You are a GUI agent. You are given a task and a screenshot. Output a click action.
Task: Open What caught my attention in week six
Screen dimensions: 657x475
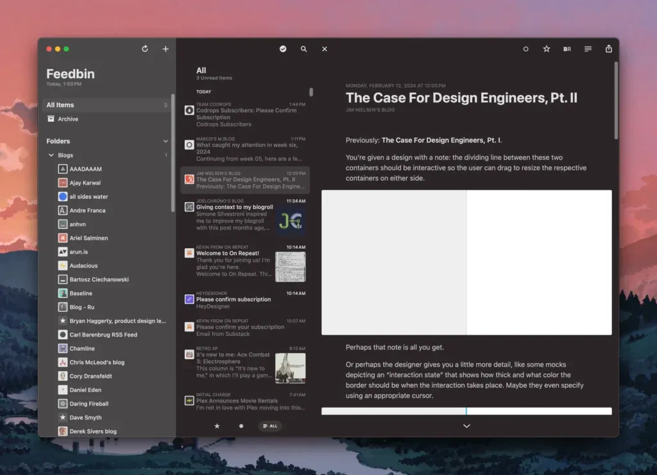point(245,149)
